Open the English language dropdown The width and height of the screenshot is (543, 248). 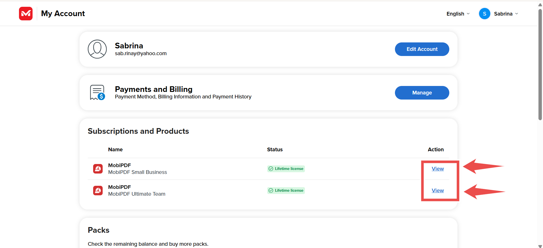coord(458,14)
